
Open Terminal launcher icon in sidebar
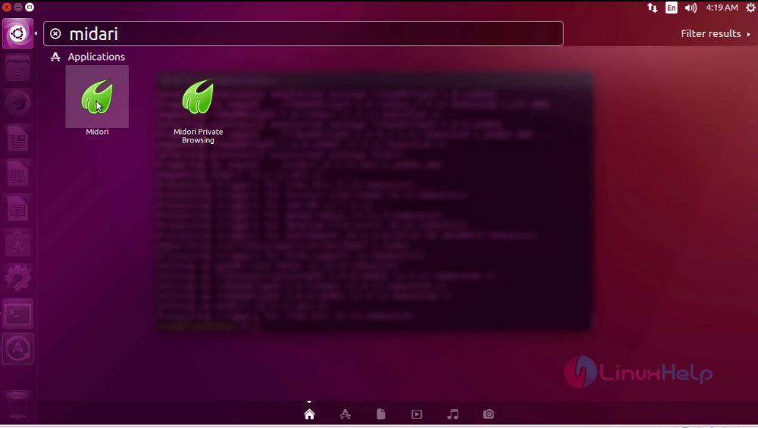click(x=18, y=314)
